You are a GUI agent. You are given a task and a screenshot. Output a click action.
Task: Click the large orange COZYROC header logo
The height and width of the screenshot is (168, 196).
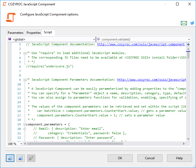point(11,17)
